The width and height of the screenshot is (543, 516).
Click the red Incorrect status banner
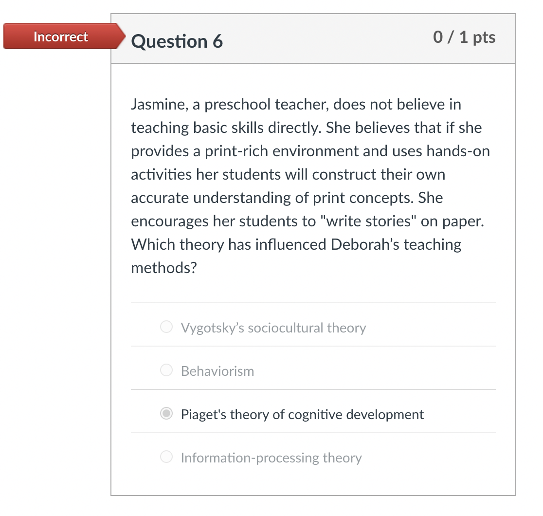(60, 36)
